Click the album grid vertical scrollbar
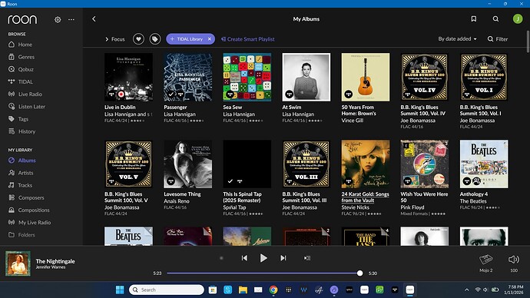Image resolution: width=530 pixels, height=298 pixels. click(x=528, y=42)
